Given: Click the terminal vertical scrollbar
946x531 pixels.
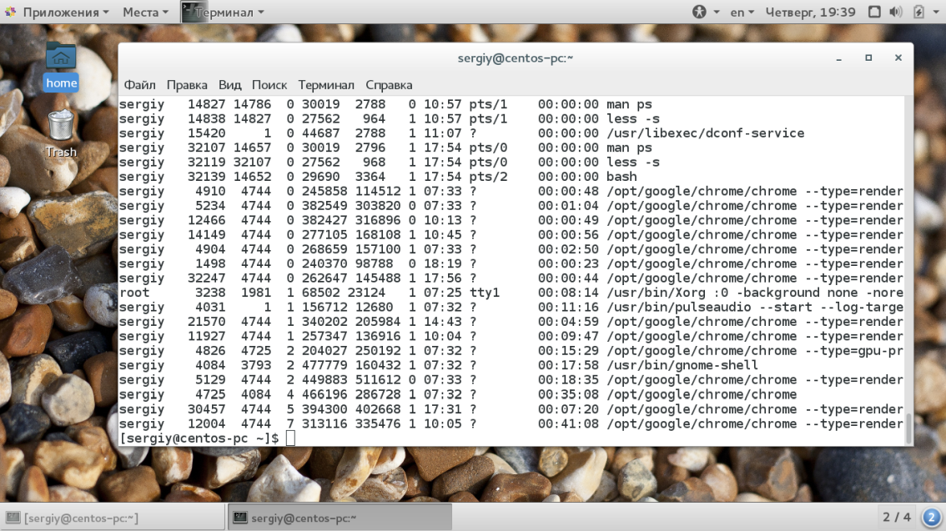Looking at the screenshot, I should (x=908, y=425).
